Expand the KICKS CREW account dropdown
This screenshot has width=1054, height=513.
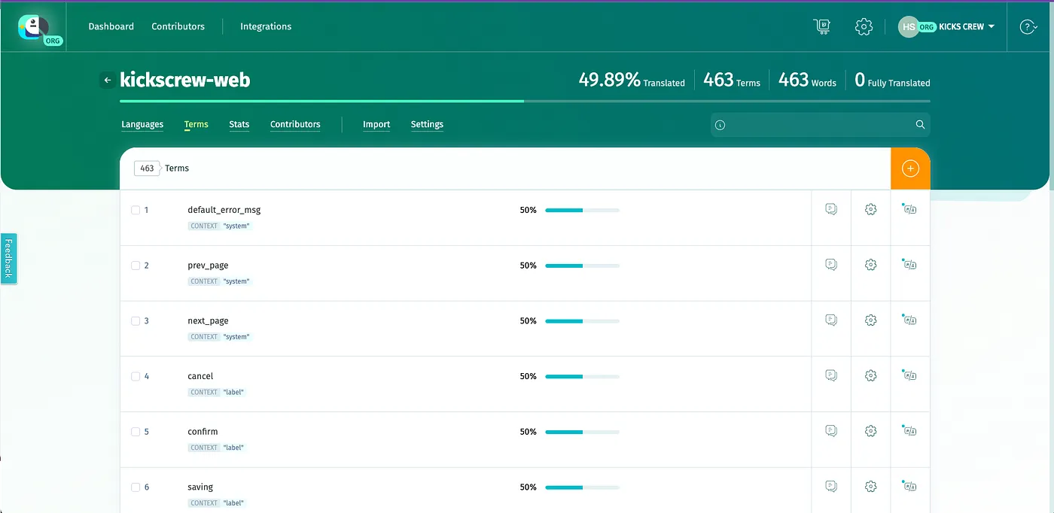pos(967,26)
